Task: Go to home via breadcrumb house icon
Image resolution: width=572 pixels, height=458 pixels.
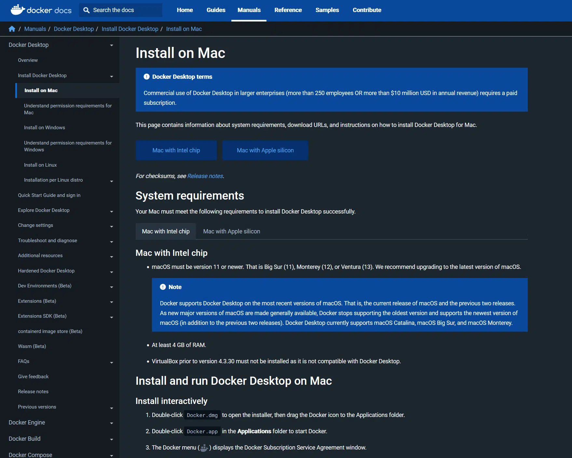Action: click(x=12, y=29)
